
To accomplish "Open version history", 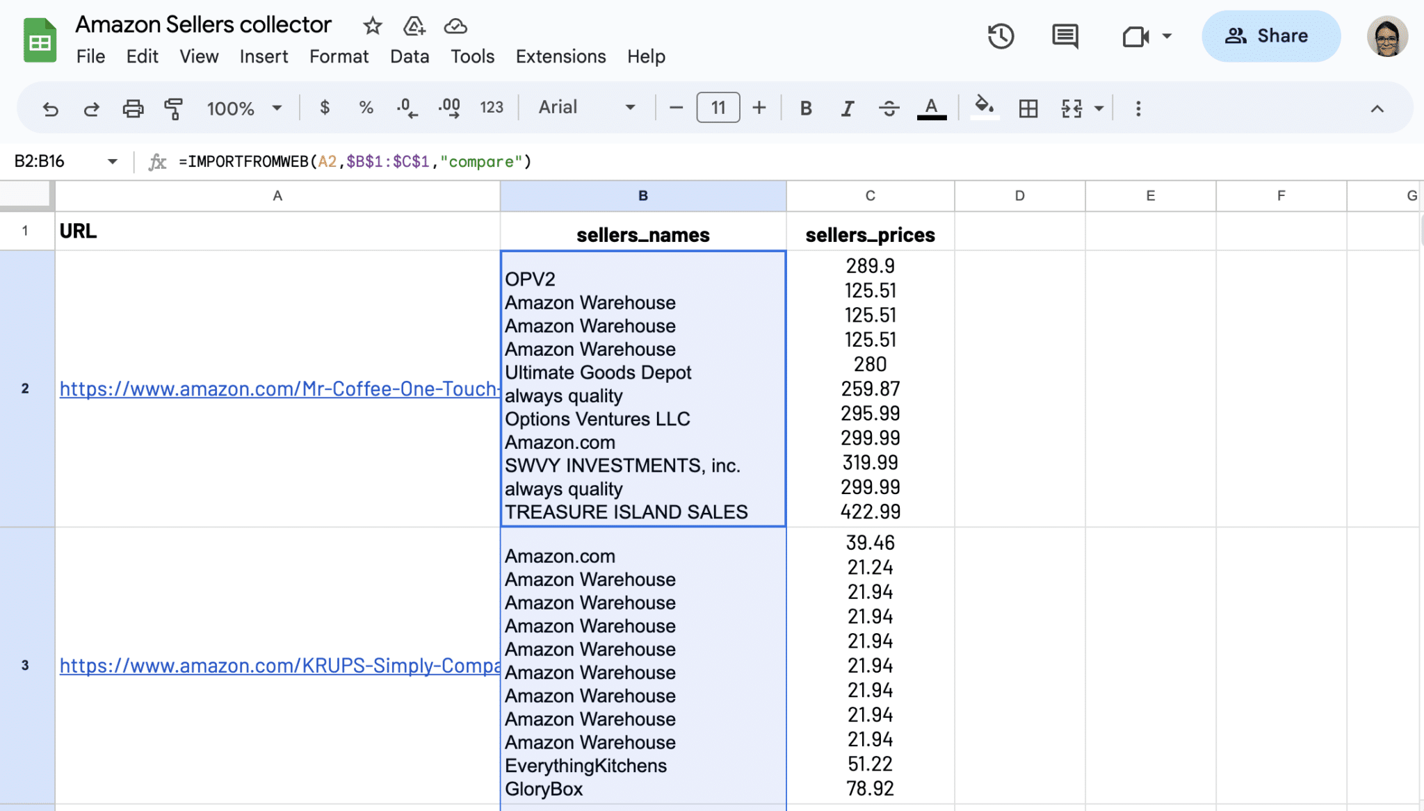I will click(x=1001, y=36).
